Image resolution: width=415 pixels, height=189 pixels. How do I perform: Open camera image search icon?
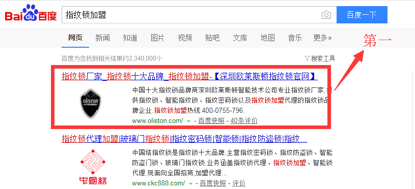coord(326,15)
